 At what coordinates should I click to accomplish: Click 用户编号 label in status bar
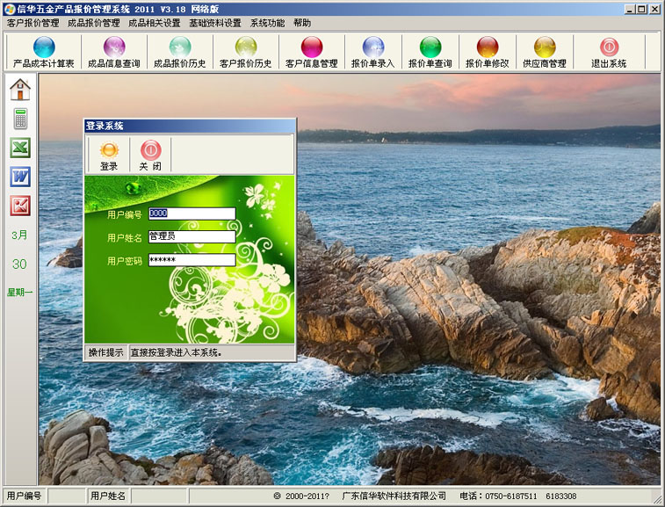click(x=25, y=496)
